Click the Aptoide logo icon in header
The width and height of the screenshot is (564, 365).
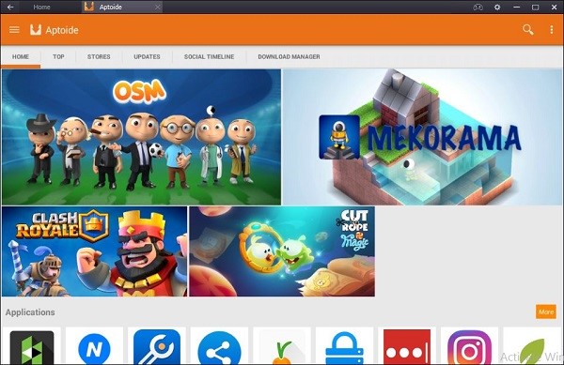pyautogui.click(x=36, y=30)
